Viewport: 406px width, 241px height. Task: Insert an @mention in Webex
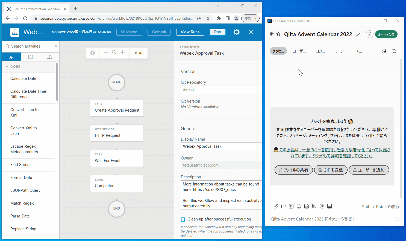pos(322,206)
